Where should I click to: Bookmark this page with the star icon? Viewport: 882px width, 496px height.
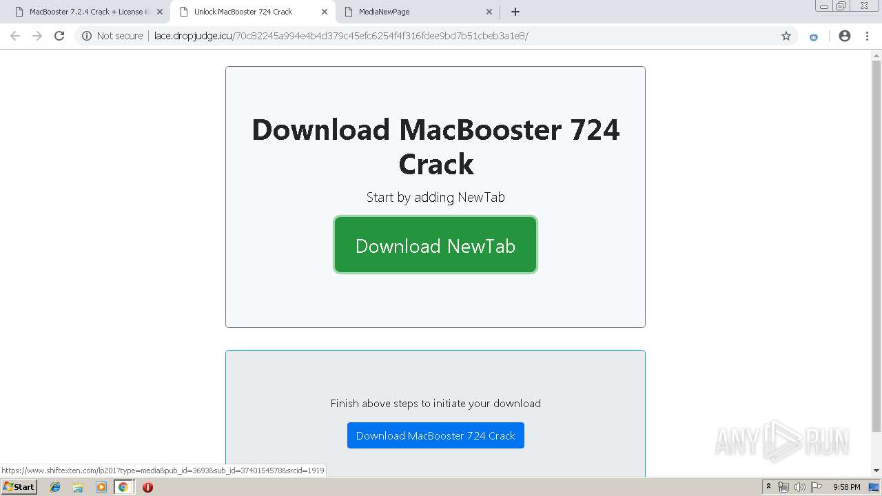coord(786,36)
